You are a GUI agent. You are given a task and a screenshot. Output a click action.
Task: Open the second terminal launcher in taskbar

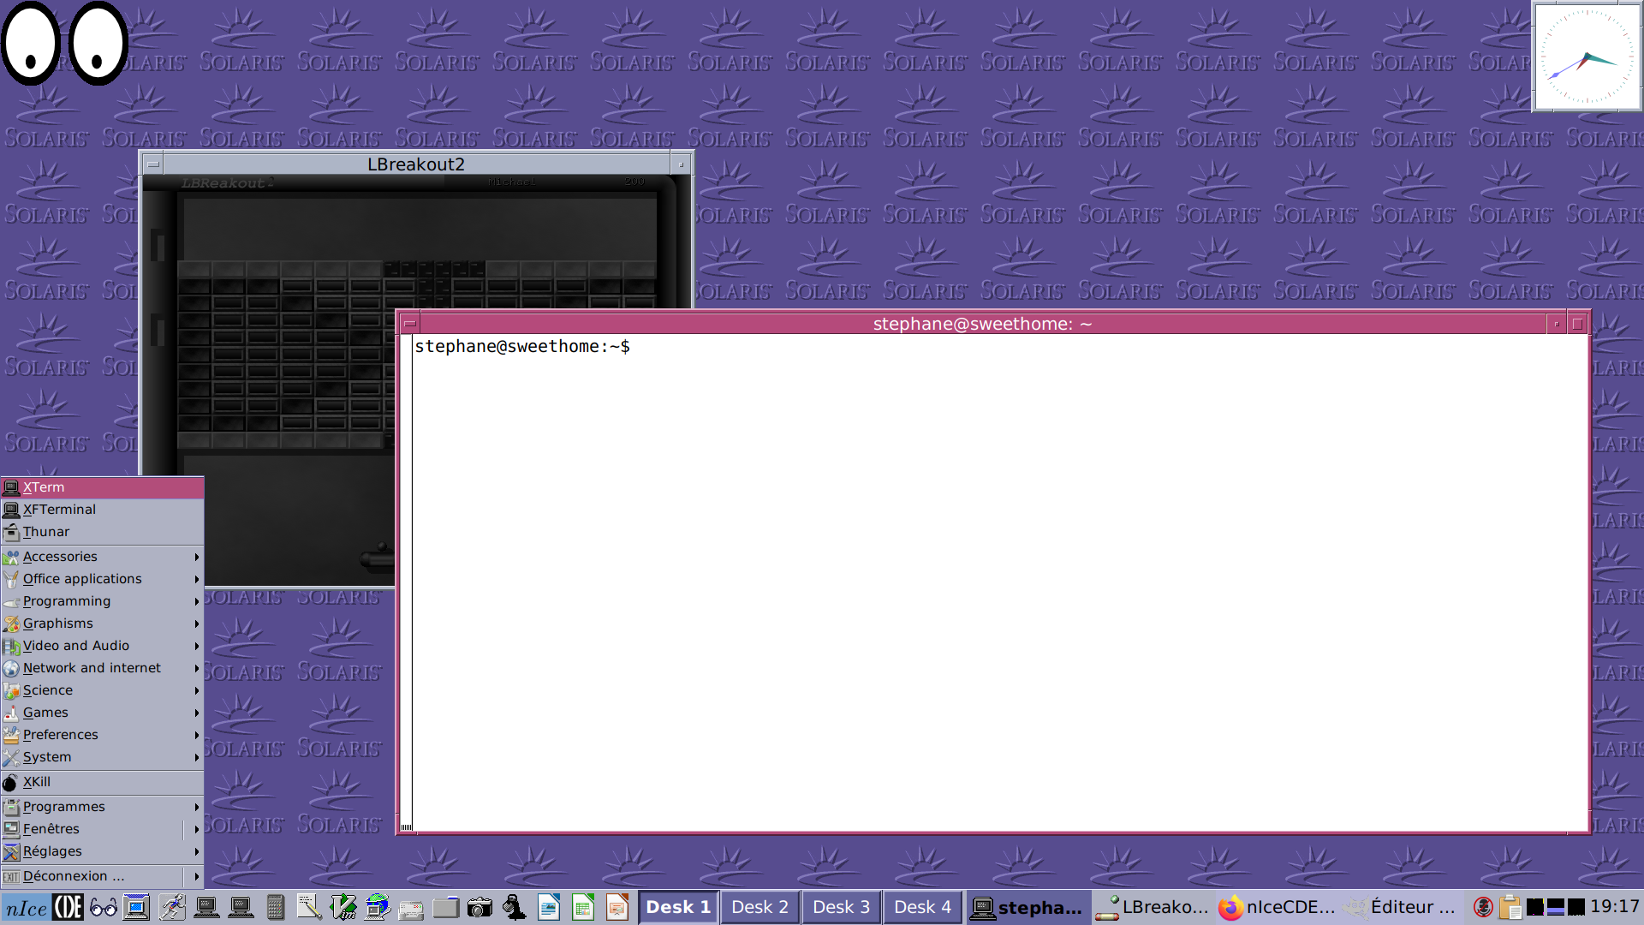click(241, 907)
